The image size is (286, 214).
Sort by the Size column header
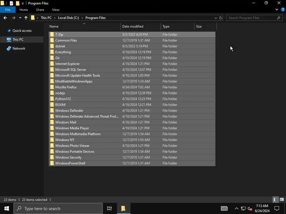click(199, 26)
